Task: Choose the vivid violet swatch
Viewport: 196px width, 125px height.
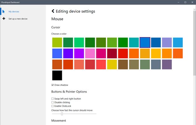Action: pyautogui.click(x=79, y=54)
